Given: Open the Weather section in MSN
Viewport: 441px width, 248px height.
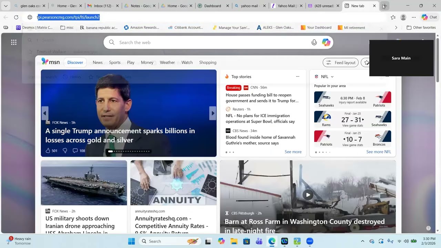Looking at the screenshot, I should tap(167, 62).
